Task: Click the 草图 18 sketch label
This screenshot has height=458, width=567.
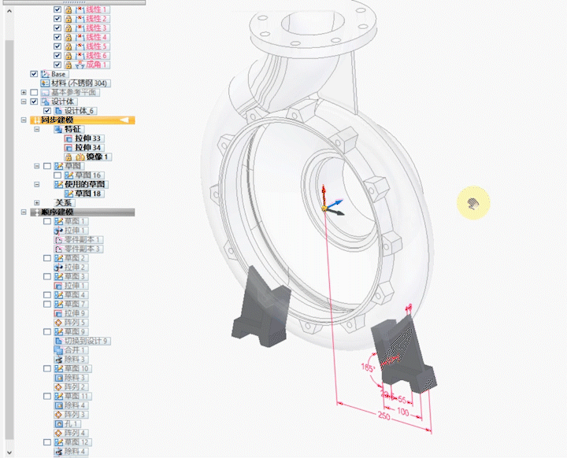Action: point(89,194)
